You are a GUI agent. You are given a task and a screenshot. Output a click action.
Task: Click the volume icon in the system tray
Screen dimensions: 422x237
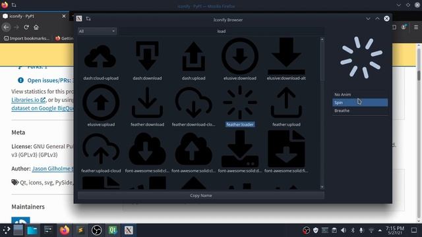(x=344, y=230)
